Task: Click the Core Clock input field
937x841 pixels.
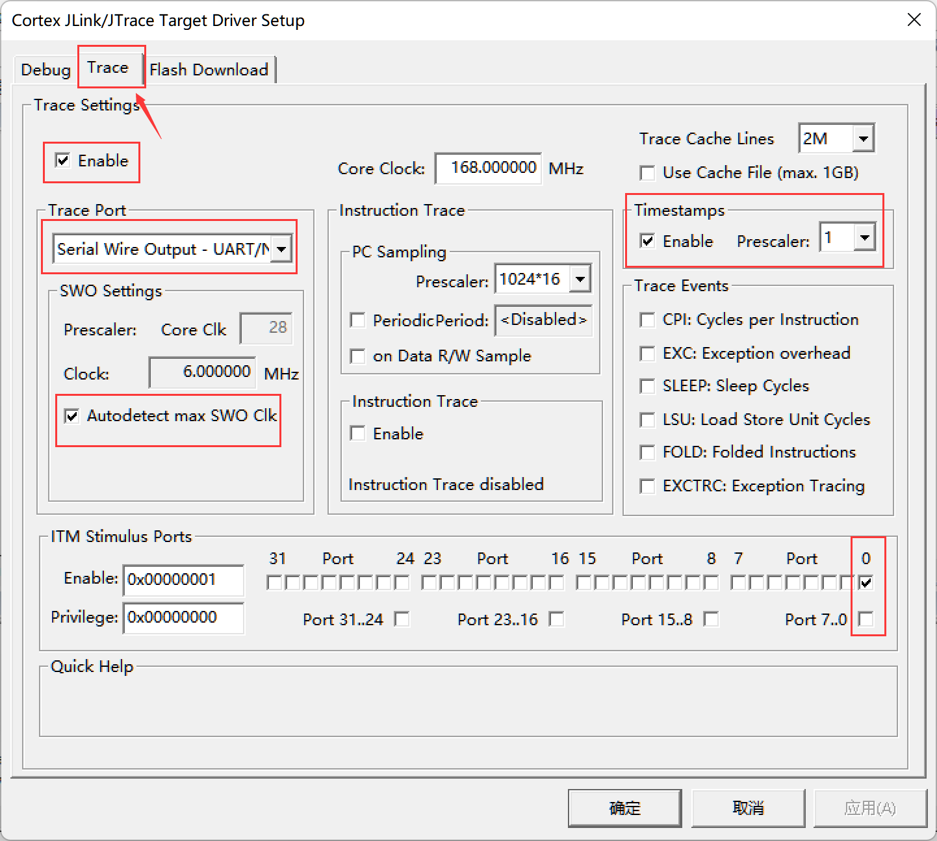Action: (x=488, y=168)
